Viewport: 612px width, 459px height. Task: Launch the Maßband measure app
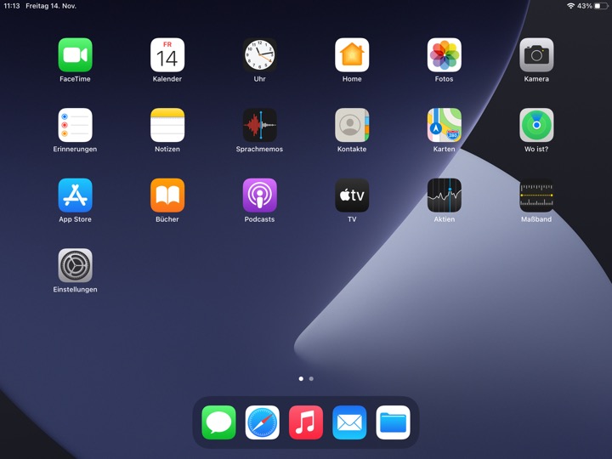536,195
